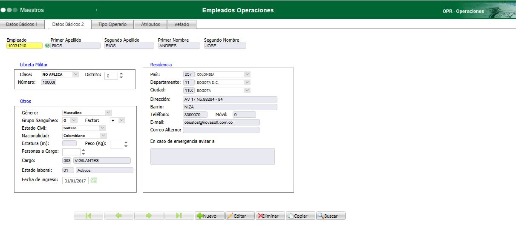This screenshot has width=516, height=239.
Task: Increase Personas a Cargo spinner
Action: click(x=83, y=150)
